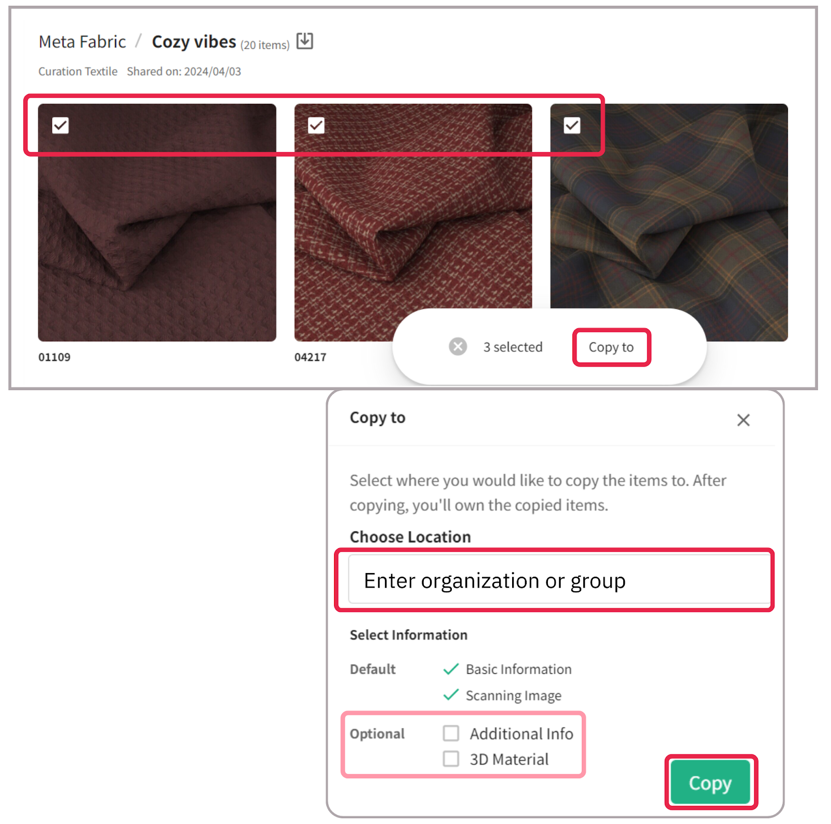
Task: Click the Basic Information green checkmark
Action: click(451, 669)
